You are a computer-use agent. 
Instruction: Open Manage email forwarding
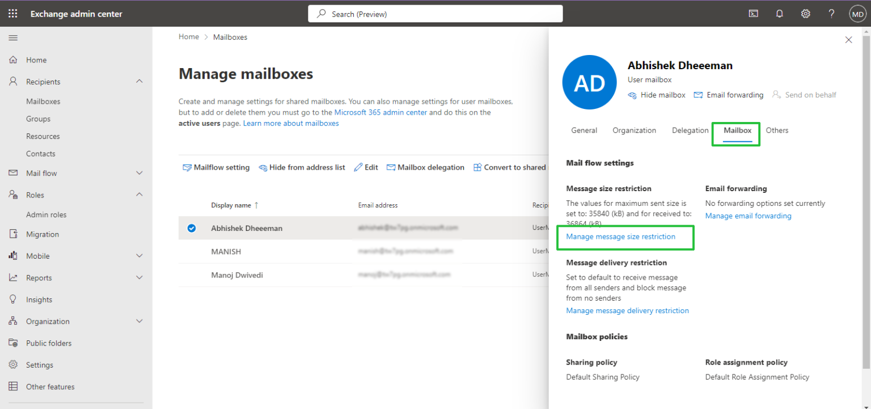(748, 216)
